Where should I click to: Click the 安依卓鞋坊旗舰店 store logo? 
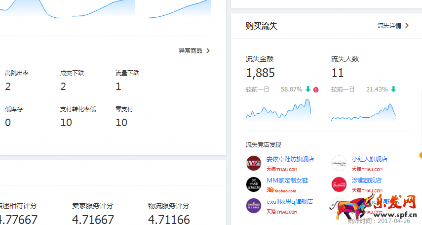[x=253, y=163]
